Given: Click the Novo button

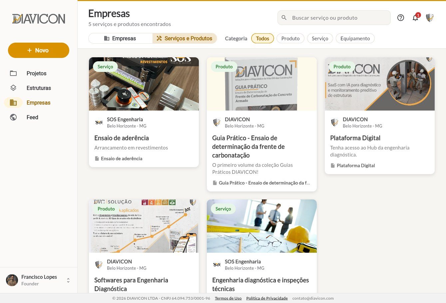Looking at the screenshot, I should pyautogui.click(x=39, y=50).
